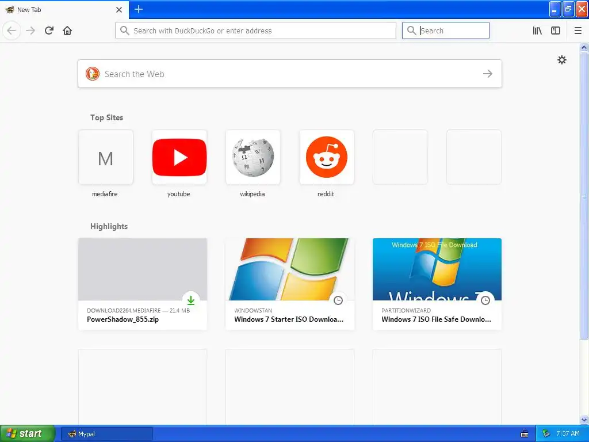Open the PartitionWizard Windows 7 thumbnail
Image resolution: width=589 pixels, height=442 pixels.
437,269
